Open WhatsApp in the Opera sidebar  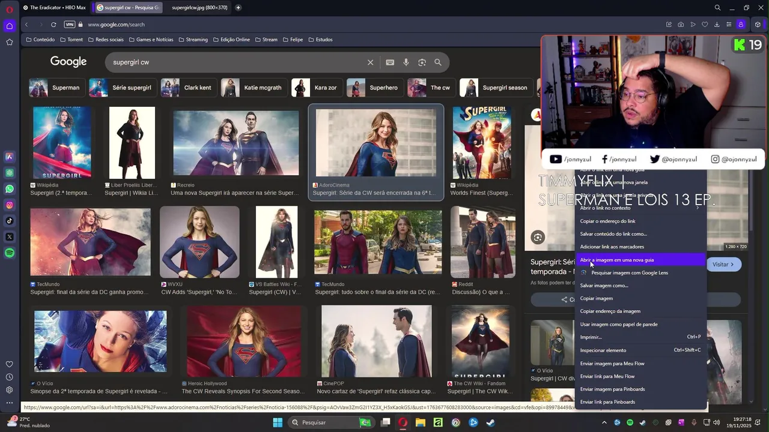coord(10,189)
